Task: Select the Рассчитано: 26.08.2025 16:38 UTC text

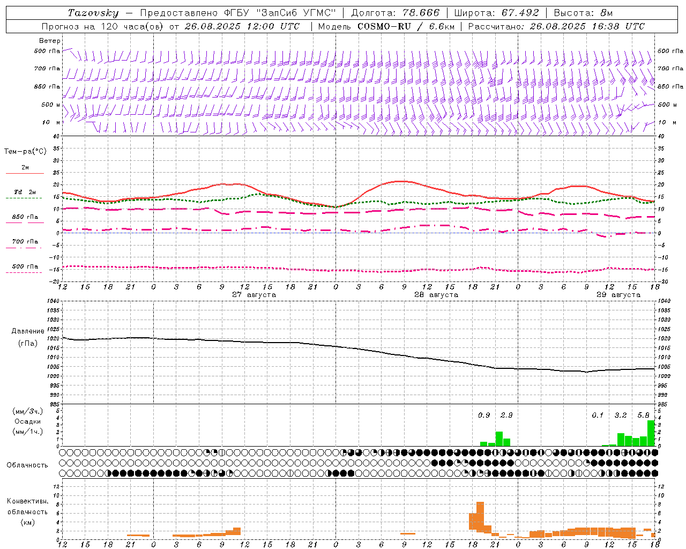Action: coord(556,26)
